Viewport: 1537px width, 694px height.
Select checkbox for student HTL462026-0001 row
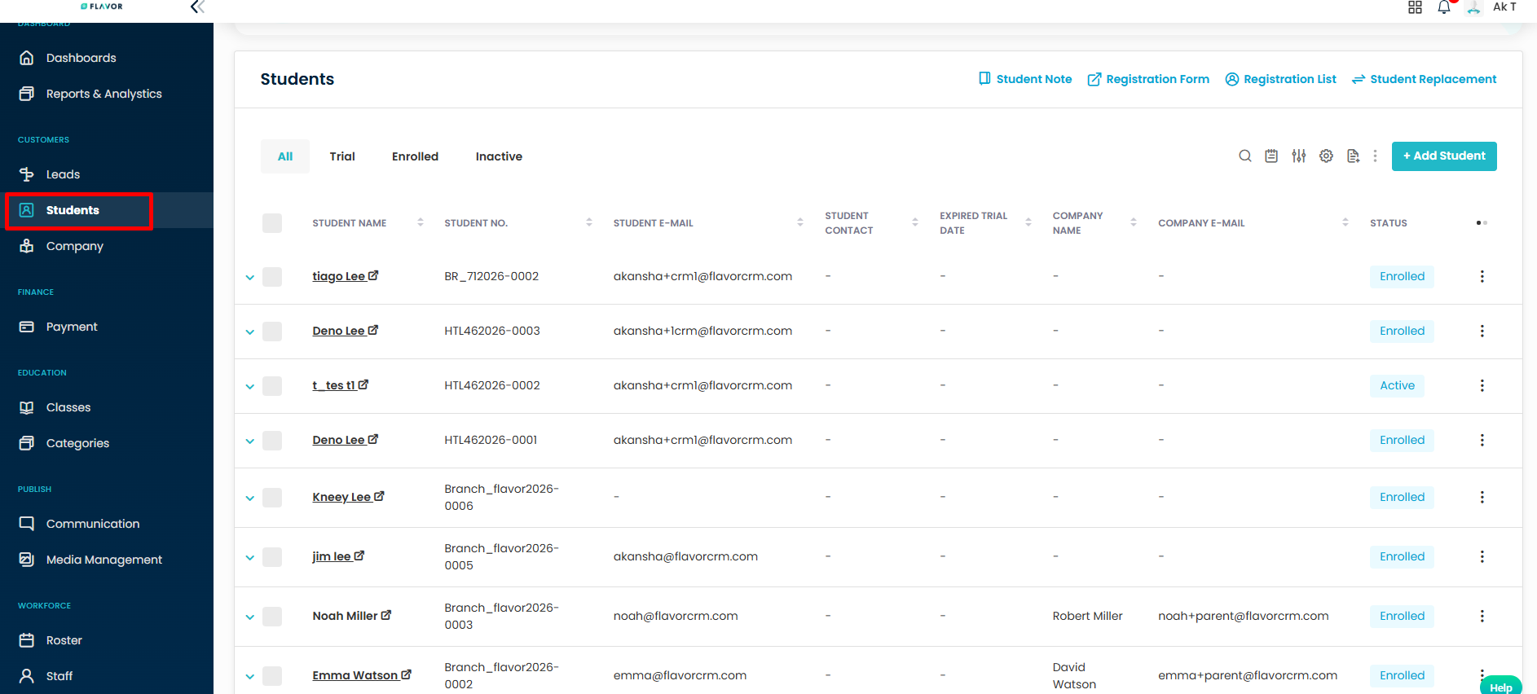(272, 441)
